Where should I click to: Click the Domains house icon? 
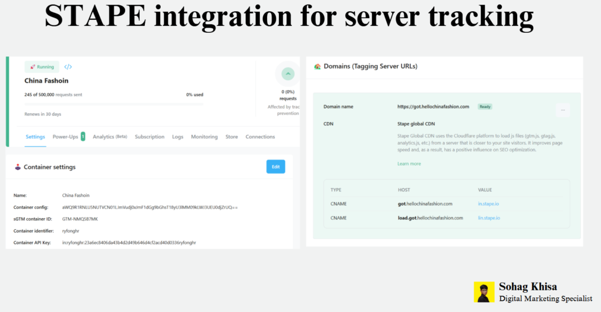pos(318,66)
